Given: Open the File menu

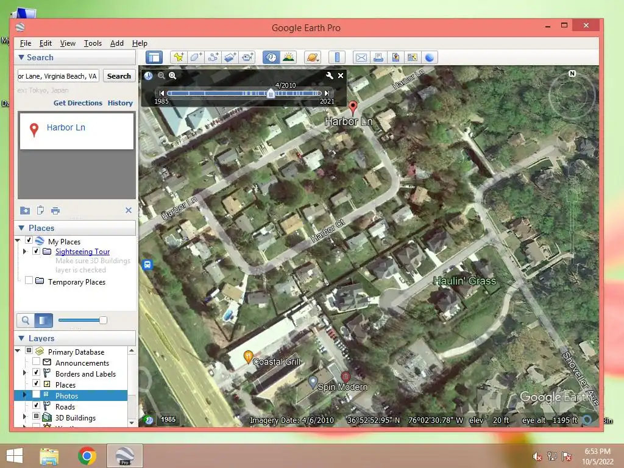Looking at the screenshot, I should pos(26,43).
